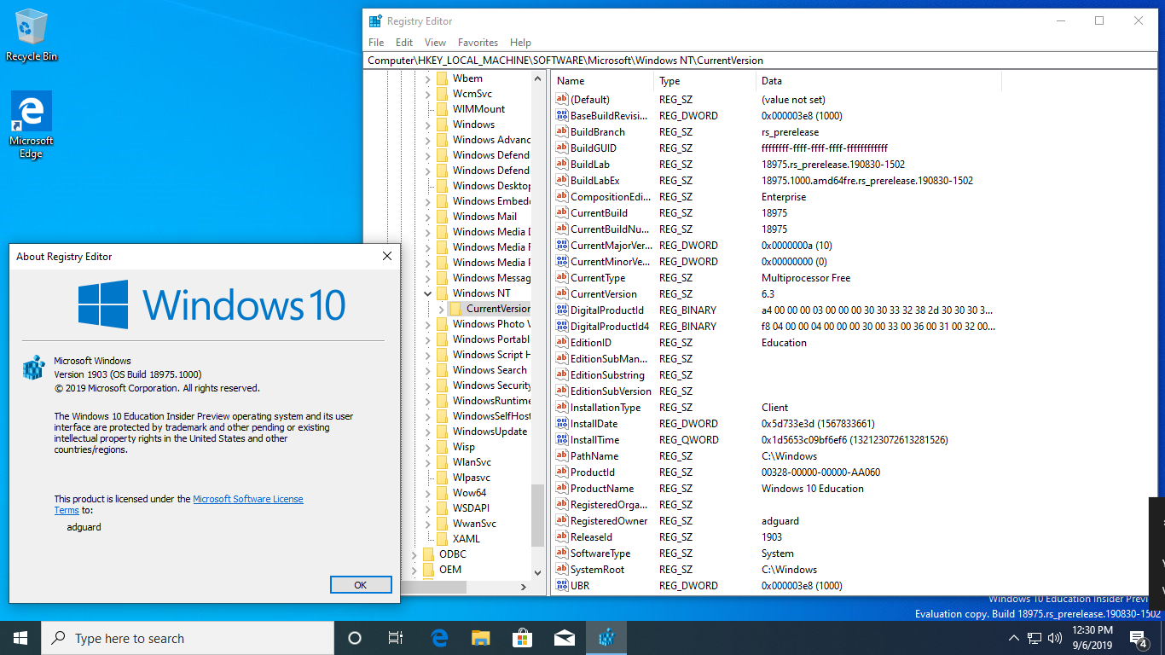Select the BuildBranch string value icon
The image size is (1165, 655).
coord(562,131)
